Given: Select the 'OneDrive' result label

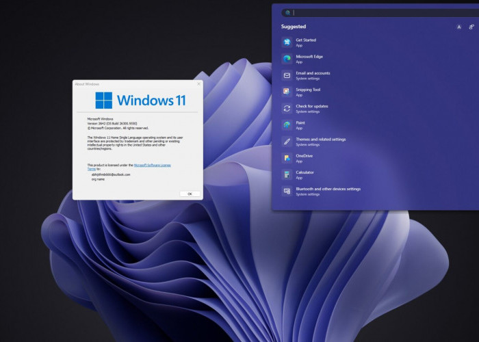Looking at the screenshot, I should point(305,156).
